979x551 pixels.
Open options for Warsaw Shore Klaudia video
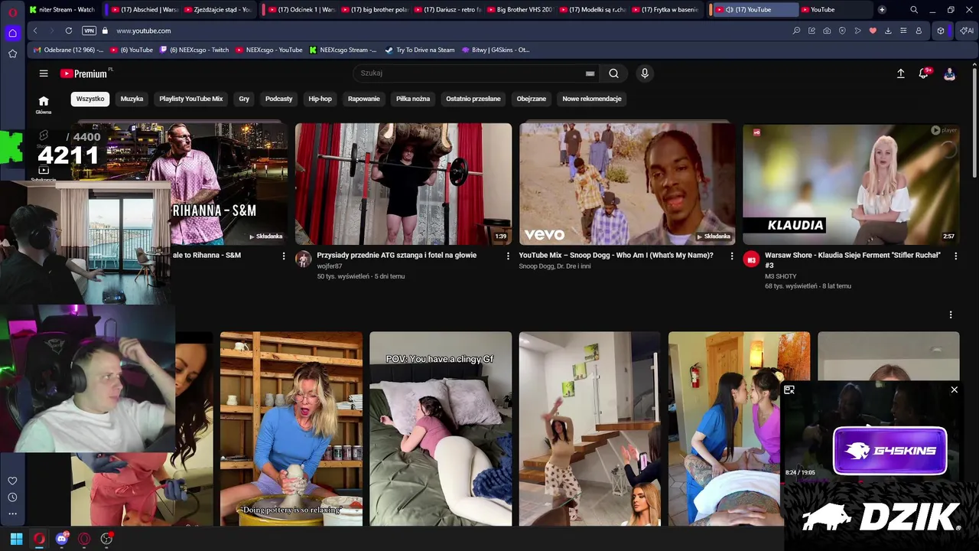click(x=955, y=256)
